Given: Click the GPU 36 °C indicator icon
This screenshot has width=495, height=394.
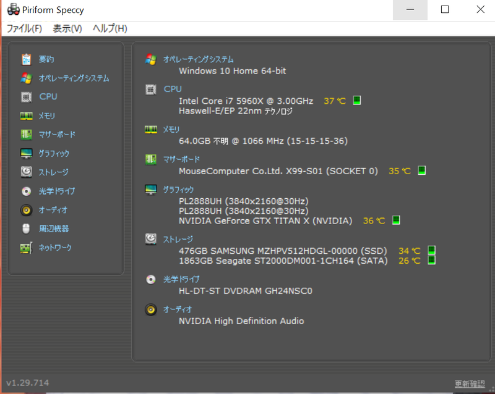Looking at the screenshot, I should [x=396, y=220].
